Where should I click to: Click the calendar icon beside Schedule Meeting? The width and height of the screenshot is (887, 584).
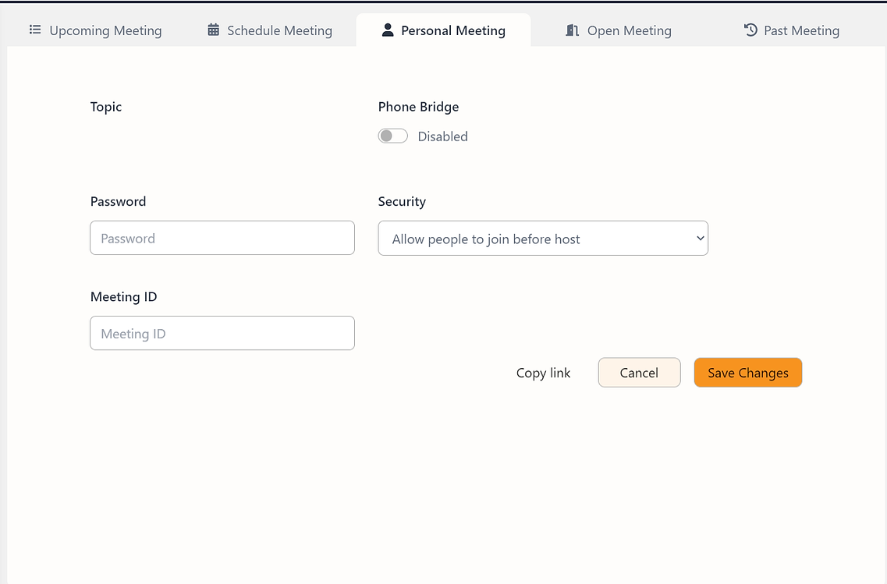point(213,30)
